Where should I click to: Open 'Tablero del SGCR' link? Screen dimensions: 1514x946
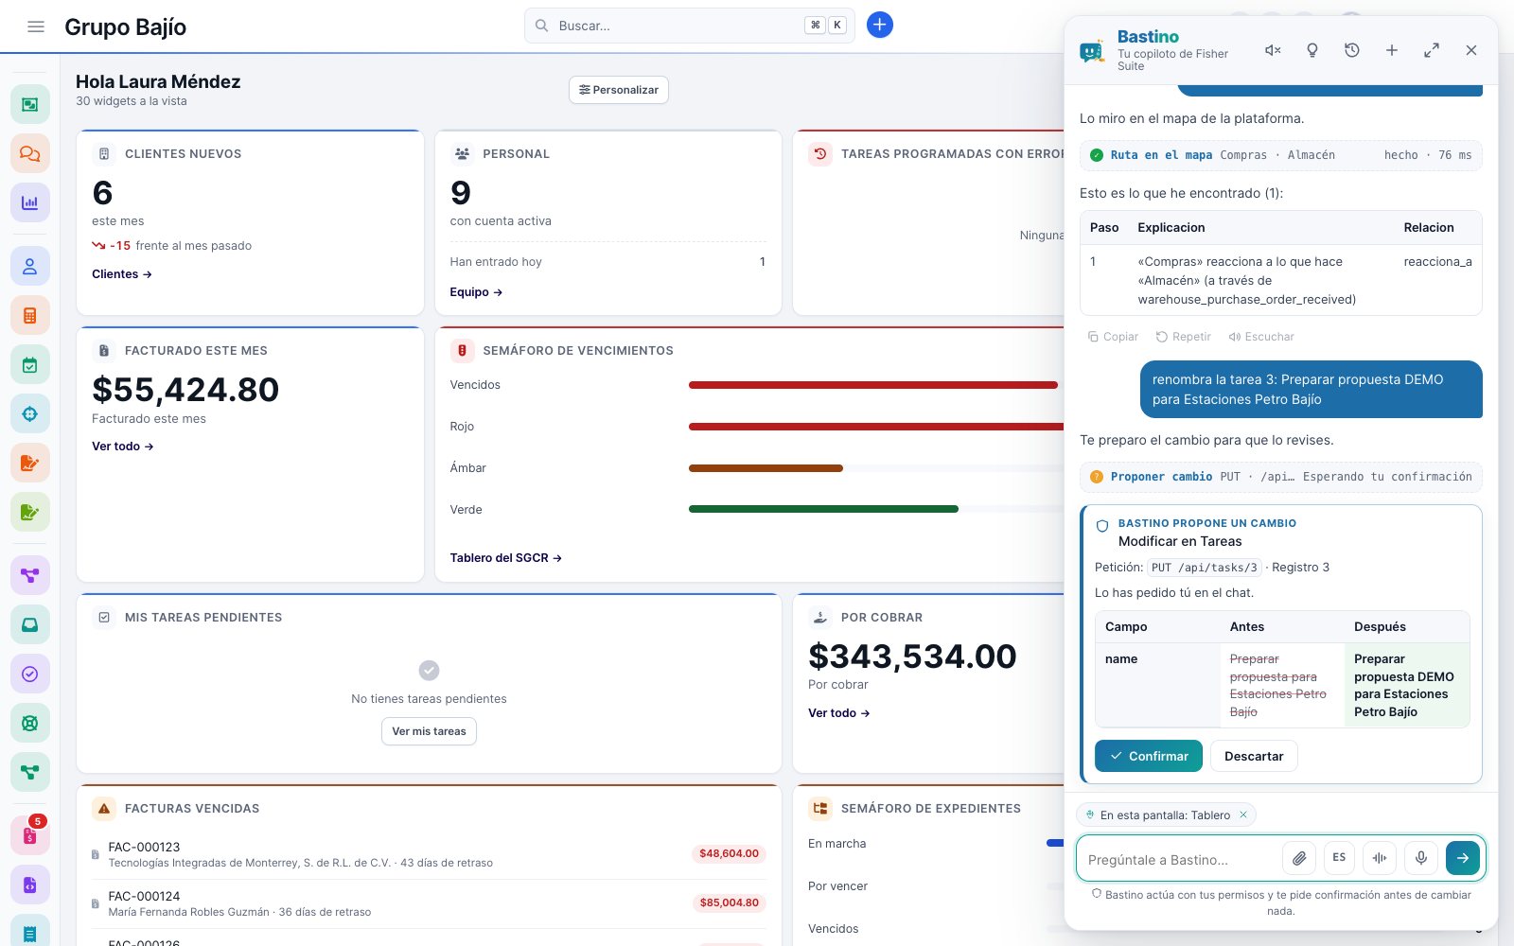[506, 558]
